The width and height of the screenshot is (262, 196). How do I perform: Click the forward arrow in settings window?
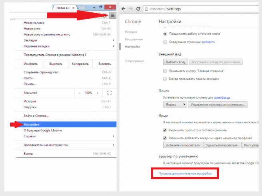[131, 9]
